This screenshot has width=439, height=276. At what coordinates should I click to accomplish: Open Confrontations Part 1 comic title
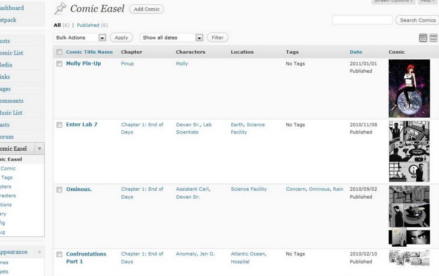tap(86, 257)
